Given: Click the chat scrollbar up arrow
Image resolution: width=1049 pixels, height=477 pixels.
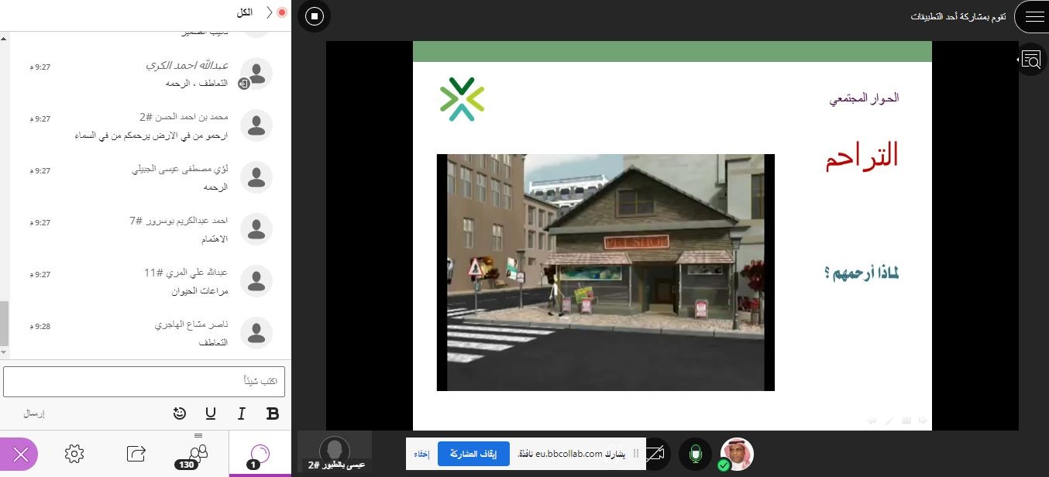Looking at the screenshot, I should coord(4,37).
